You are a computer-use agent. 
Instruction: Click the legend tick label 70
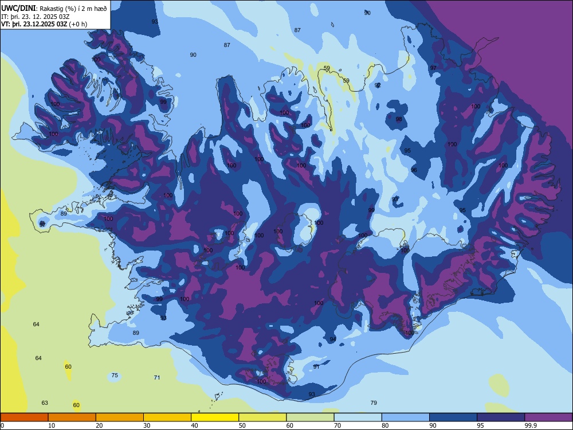(x=337, y=425)
